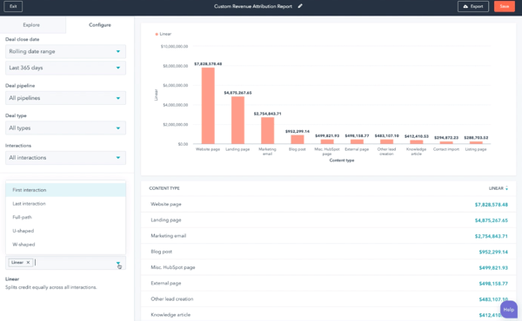Click the $498,158.77 table value

point(493,284)
